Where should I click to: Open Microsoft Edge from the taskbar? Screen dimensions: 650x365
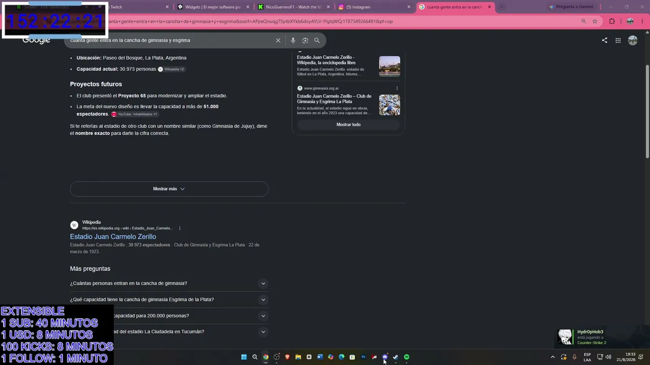point(341,357)
